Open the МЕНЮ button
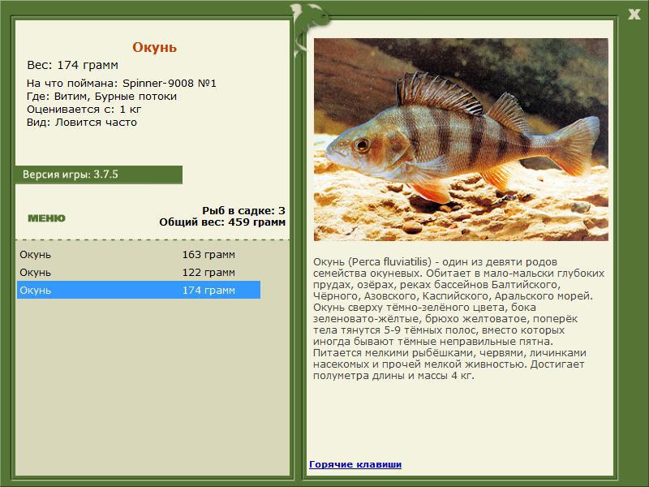This screenshot has height=487, width=649. coord(46,218)
